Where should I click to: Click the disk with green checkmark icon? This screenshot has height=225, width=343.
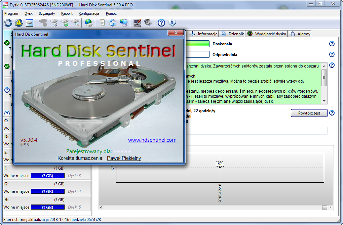pos(65,23)
